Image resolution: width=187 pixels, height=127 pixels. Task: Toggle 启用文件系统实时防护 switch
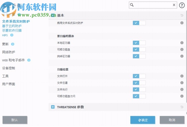pos(139,23)
